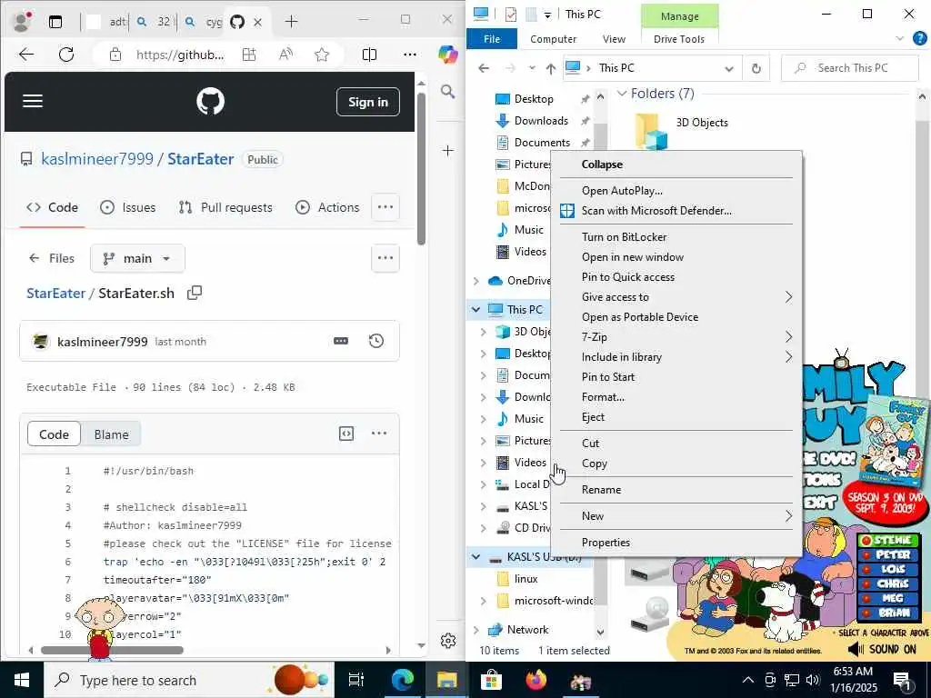Image resolution: width=931 pixels, height=698 pixels.
Task: Open the Copilot sidebar icon
Action: tap(447, 55)
